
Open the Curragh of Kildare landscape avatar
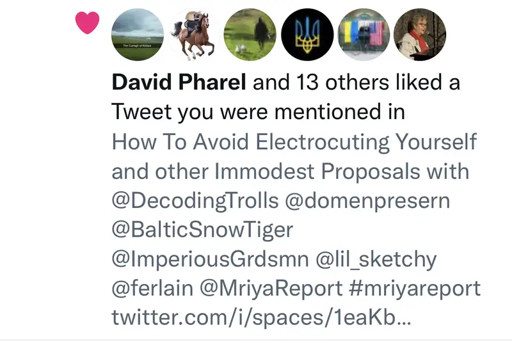138,35
